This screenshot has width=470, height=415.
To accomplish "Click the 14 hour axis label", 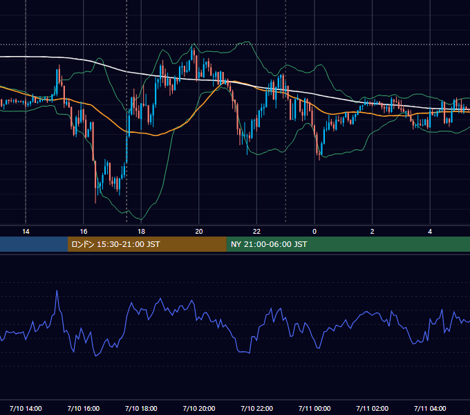I will (x=26, y=232).
